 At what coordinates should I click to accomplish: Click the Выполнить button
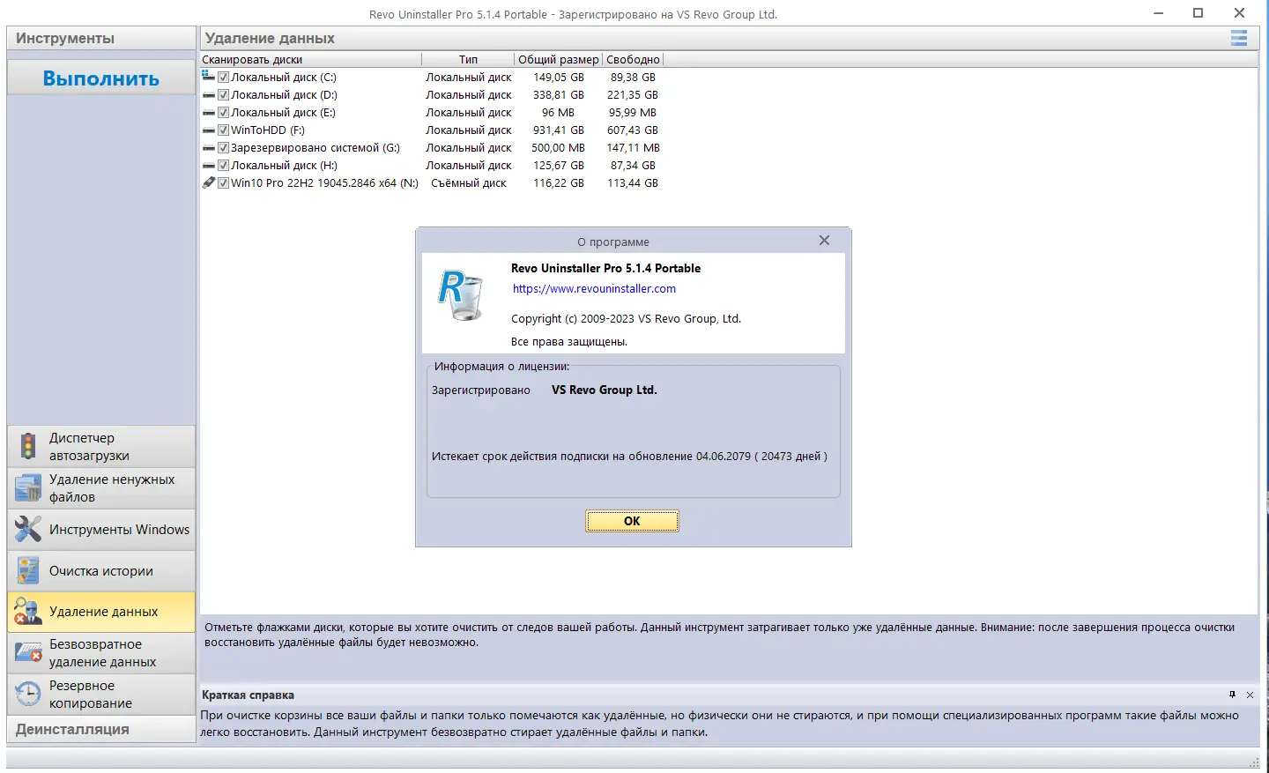click(x=101, y=78)
